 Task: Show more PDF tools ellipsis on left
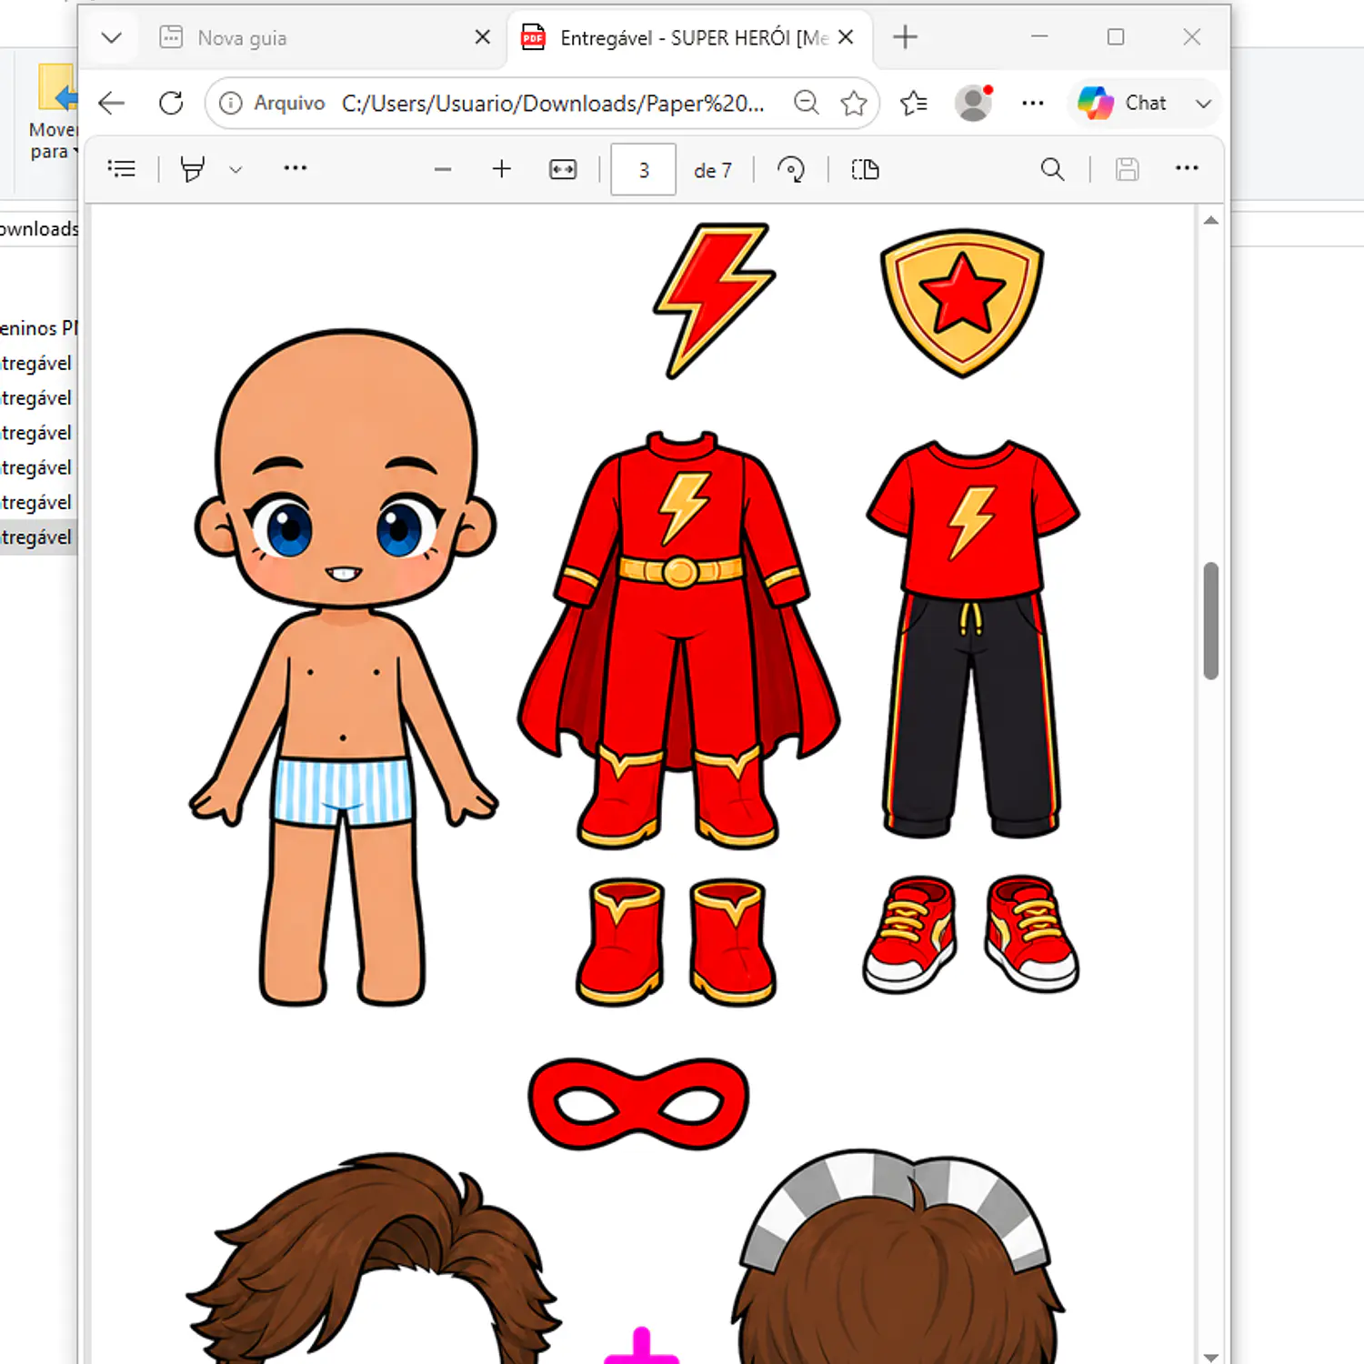(295, 168)
